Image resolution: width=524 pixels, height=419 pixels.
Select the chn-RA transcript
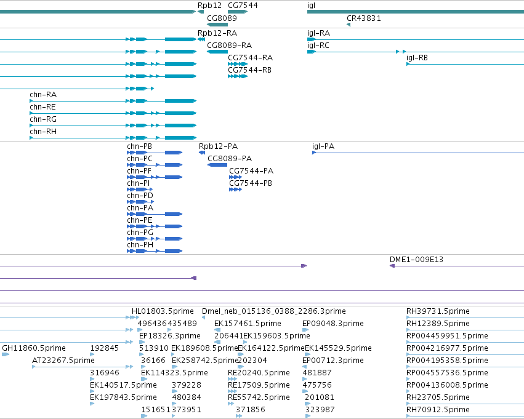(113, 101)
